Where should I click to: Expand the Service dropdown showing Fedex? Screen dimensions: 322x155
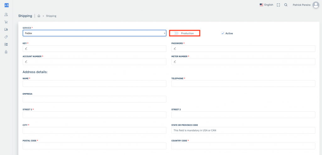coord(94,33)
